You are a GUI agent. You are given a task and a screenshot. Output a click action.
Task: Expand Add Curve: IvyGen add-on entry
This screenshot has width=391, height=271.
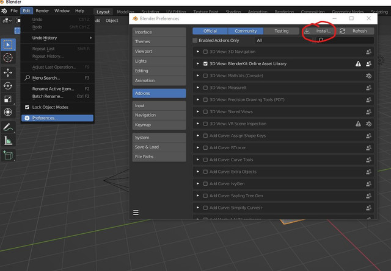coord(198,184)
